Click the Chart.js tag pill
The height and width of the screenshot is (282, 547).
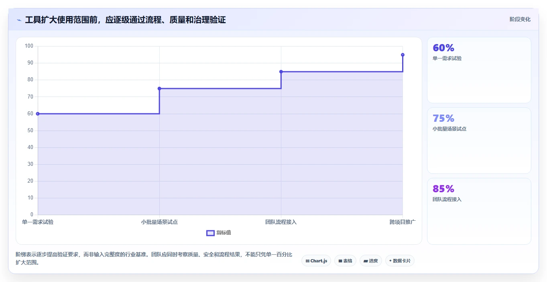point(316,261)
